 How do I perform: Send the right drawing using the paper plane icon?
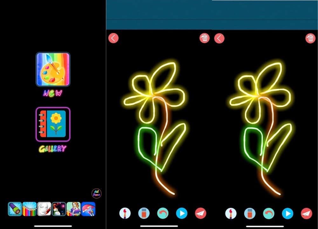pos(306,213)
